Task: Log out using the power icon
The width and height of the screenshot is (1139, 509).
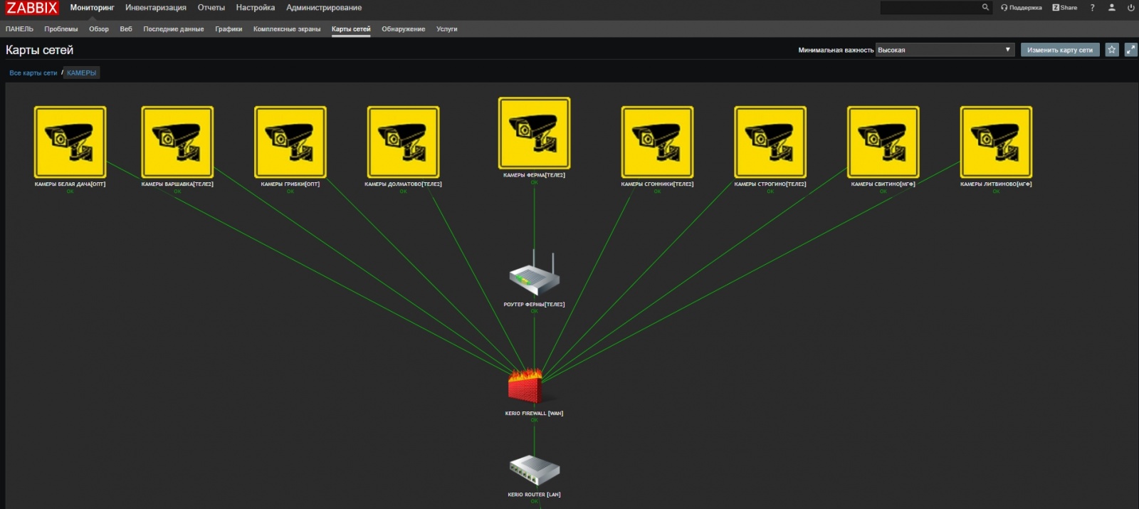Action: [x=1130, y=8]
